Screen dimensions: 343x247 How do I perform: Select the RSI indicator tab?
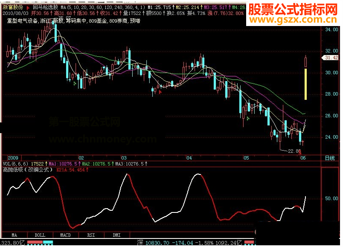tap(91, 235)
